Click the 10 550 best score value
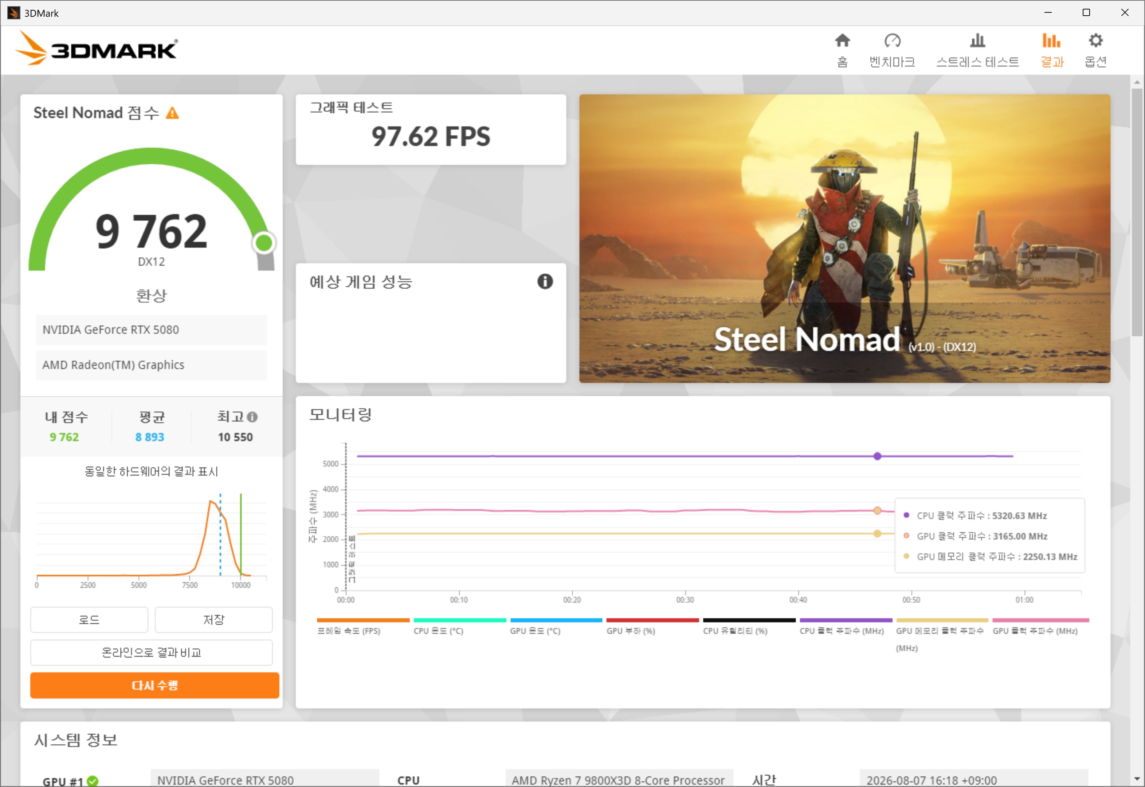Image resolution: width=1145 pixels, height=787 pixels. [235, 437]
